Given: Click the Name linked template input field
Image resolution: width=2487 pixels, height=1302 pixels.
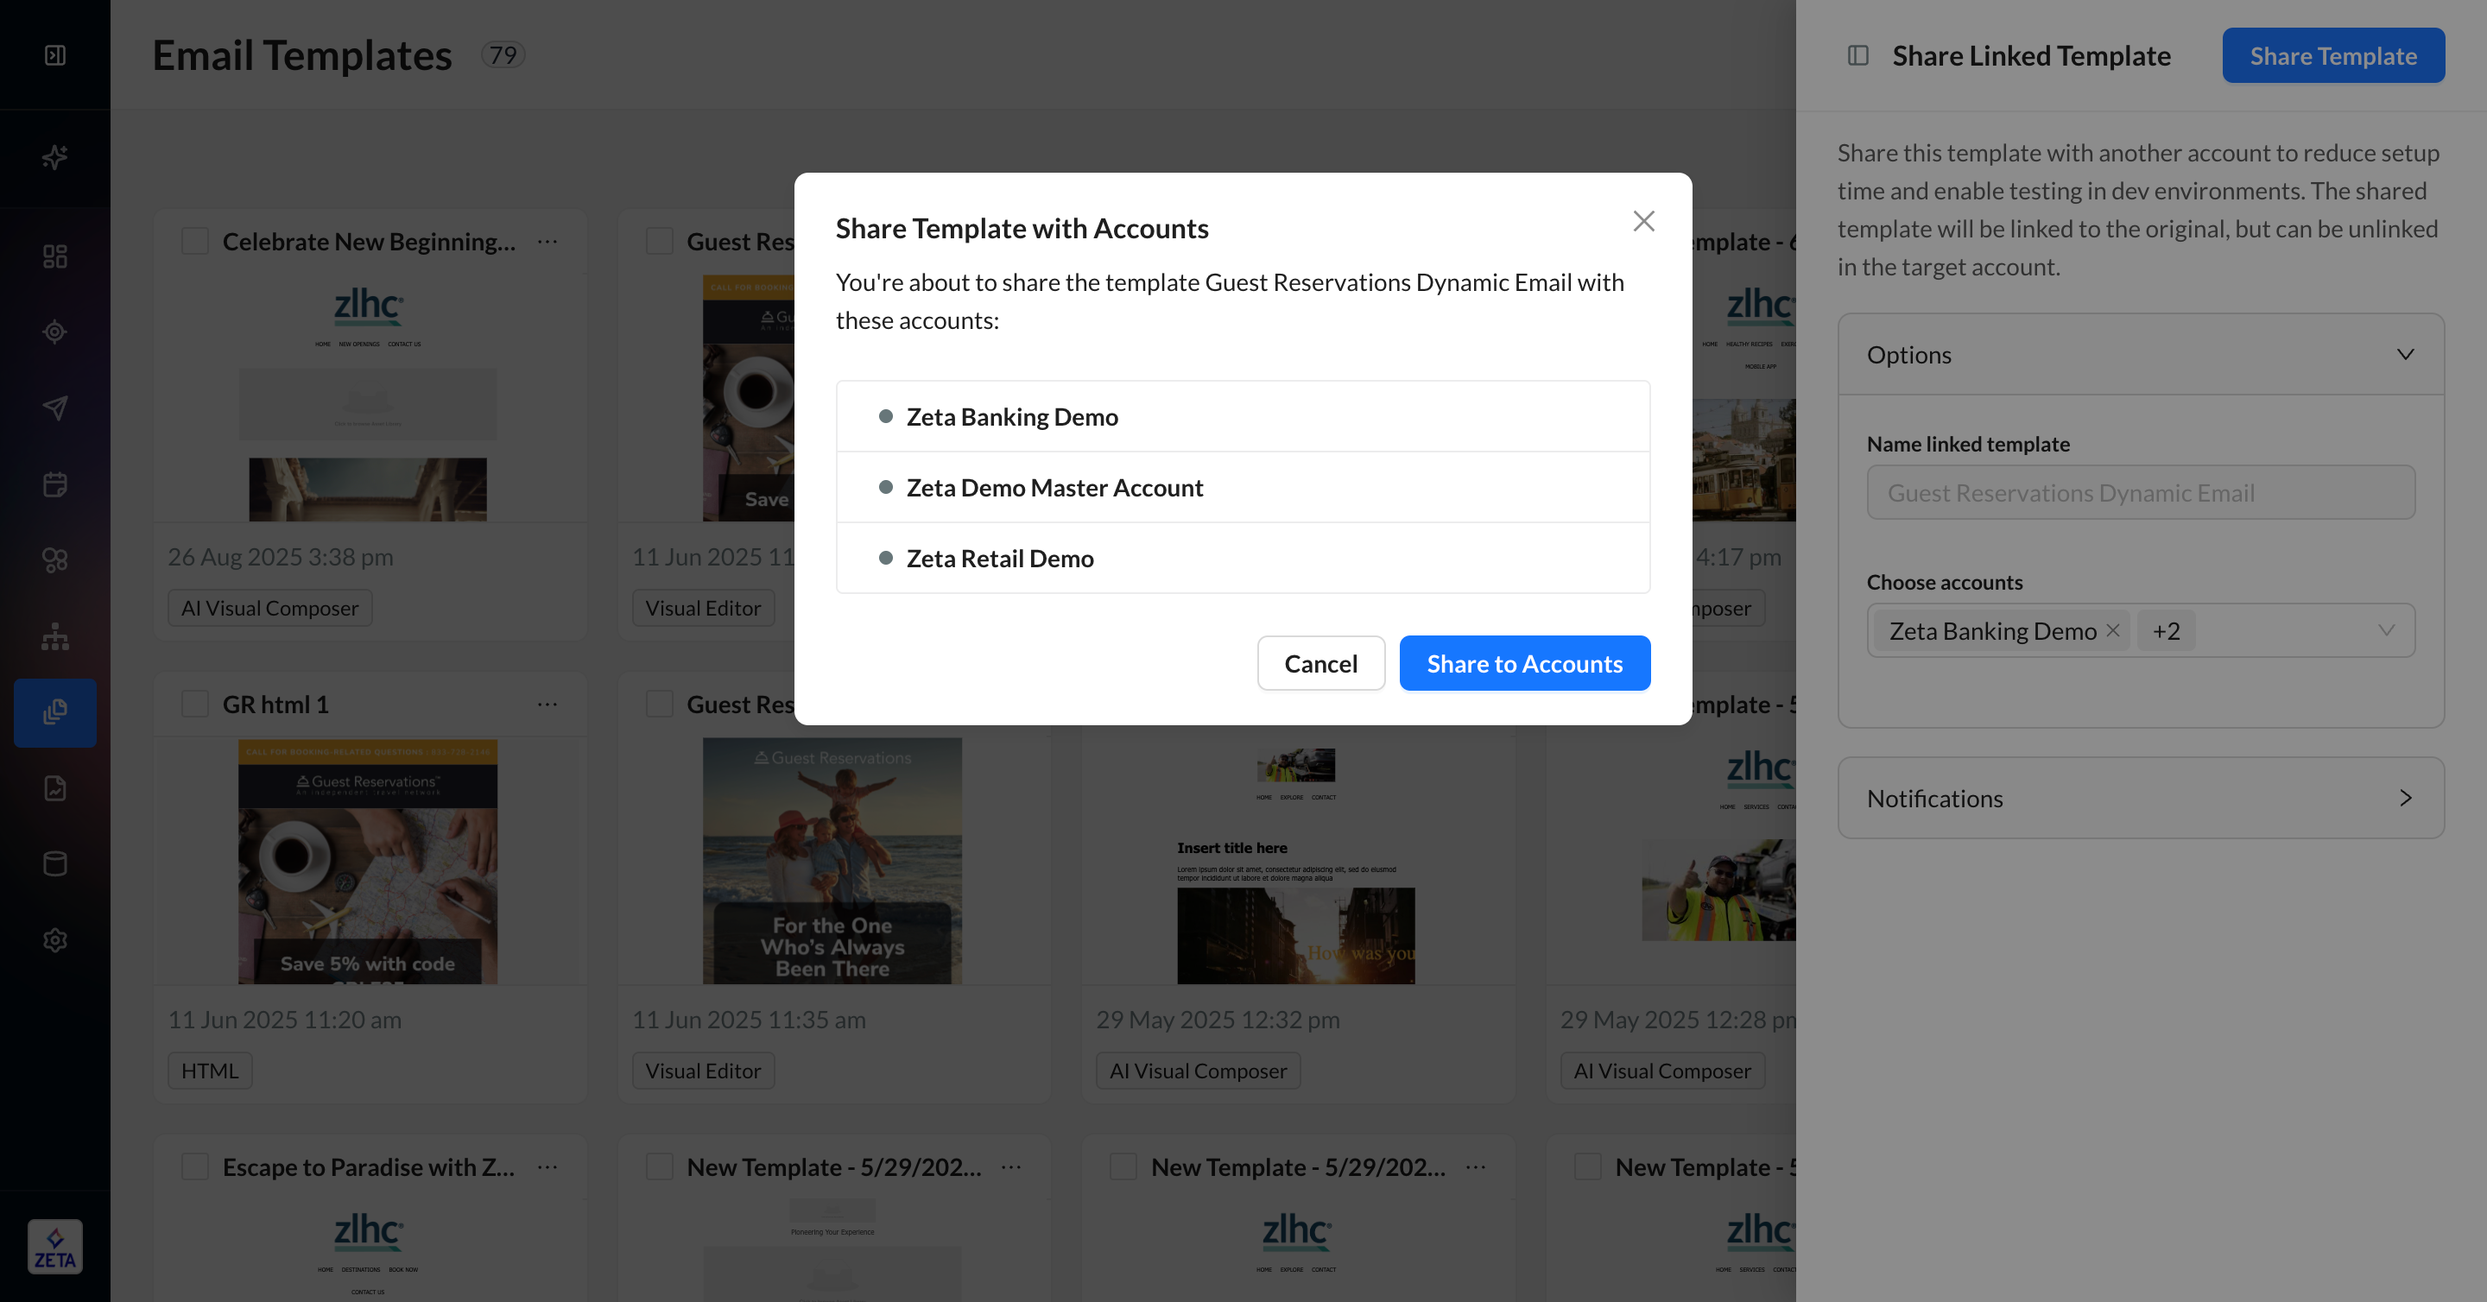Looking at the screenshot, I should click(2141, 492).
